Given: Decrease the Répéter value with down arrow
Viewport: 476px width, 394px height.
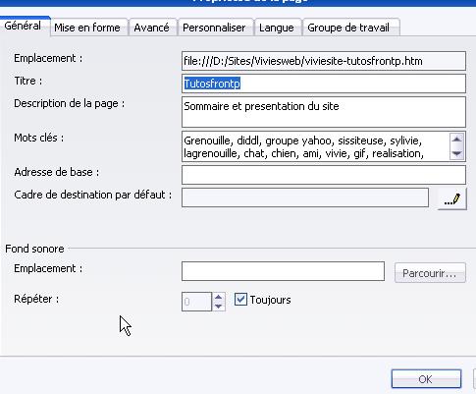Looking at the screenshot, I should click(x=219, y=307).
